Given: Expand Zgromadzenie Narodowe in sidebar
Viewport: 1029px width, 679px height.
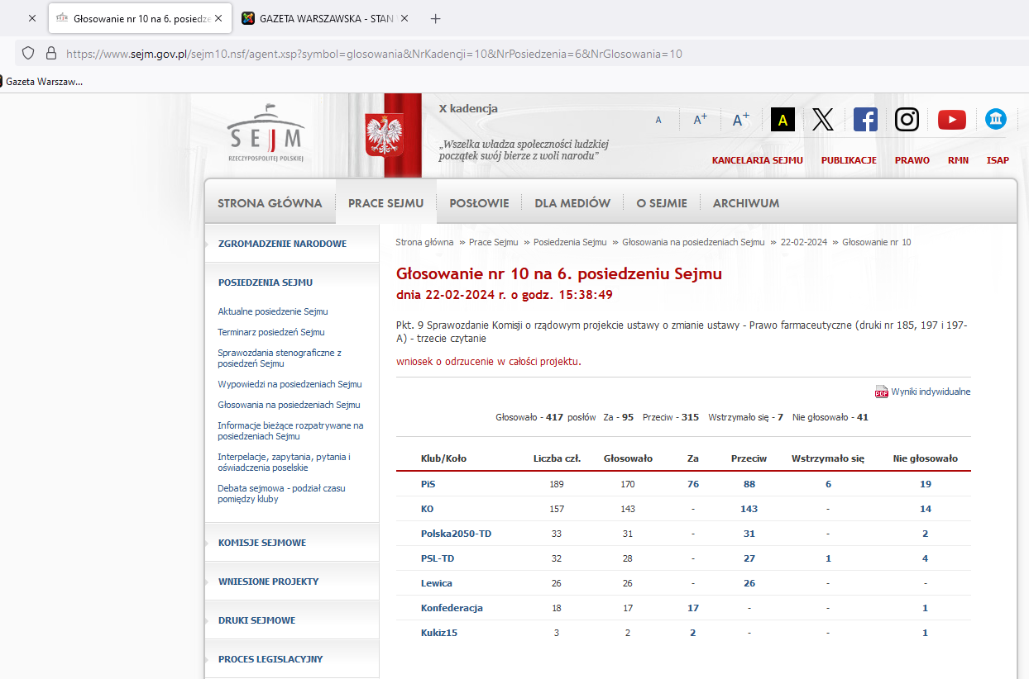Looking at the screenshot, I should tap(282, 244).
